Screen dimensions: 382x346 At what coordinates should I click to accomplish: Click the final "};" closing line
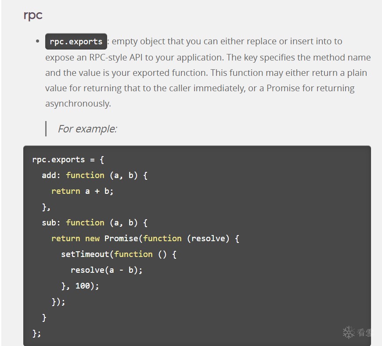(37, 333)
